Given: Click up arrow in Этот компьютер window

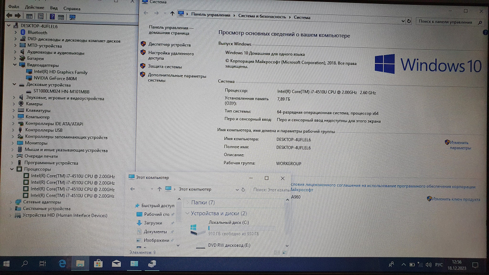Looking at the screenshot, I should pos(159,189).
